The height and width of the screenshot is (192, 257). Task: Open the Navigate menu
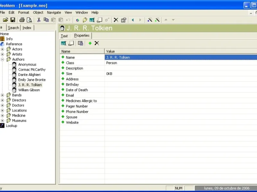pos(54,12)
